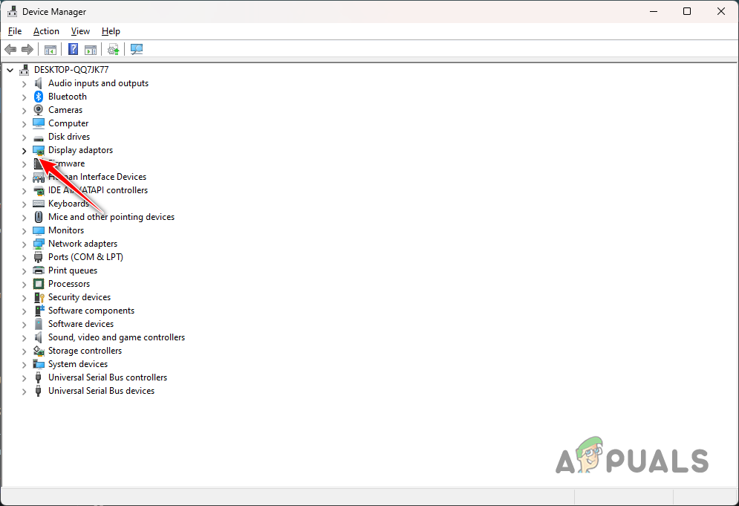Click the Monitors category icon
Screen dimensions: 739x506
(39, 230)
